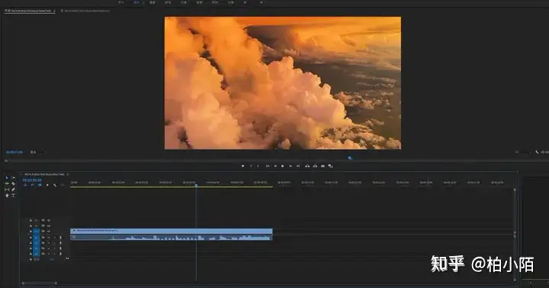
Task: Select the video clip on V1
Action: 172,231
